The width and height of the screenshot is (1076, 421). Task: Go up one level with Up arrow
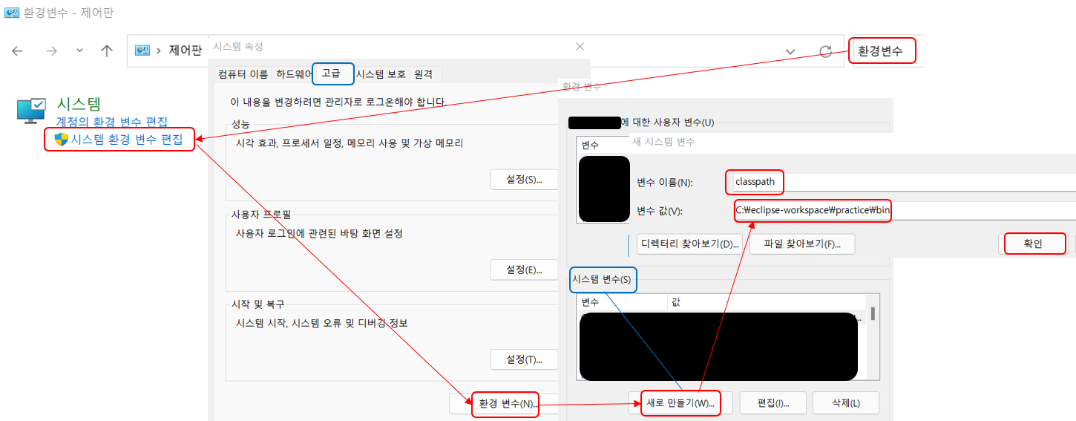(x=107, y=51)
